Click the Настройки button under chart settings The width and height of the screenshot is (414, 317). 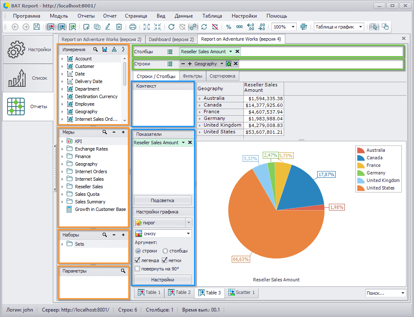pyautogui.click(x=163, y=280)
